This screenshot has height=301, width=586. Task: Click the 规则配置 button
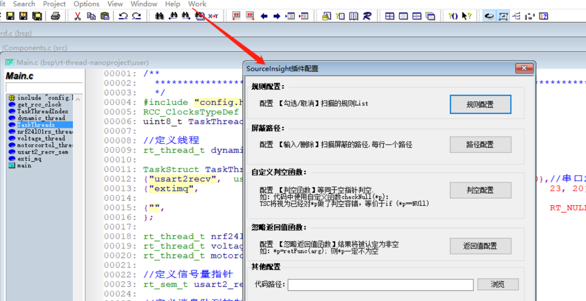[x=480, y=104]
